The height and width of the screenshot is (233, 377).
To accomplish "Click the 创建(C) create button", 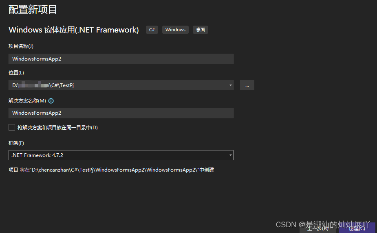I will pyautogui.click(x=357, y=228).
